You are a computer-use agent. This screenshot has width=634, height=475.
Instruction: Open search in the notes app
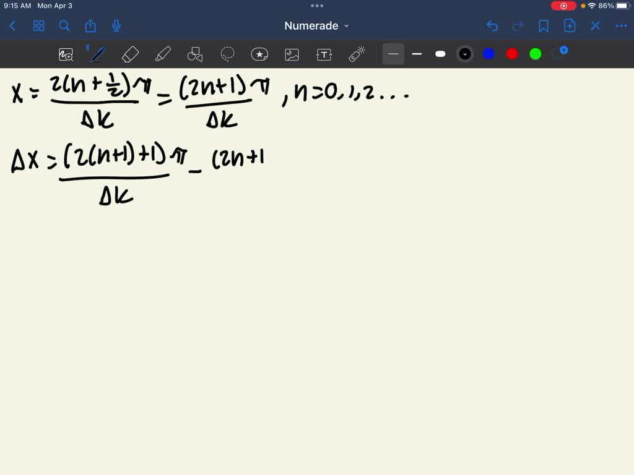64,25
